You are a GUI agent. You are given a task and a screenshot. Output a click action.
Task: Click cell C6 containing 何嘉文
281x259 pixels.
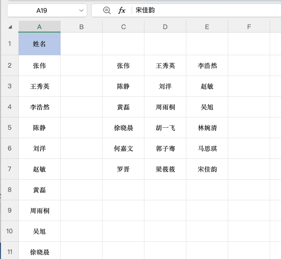[x=123, y=148]
